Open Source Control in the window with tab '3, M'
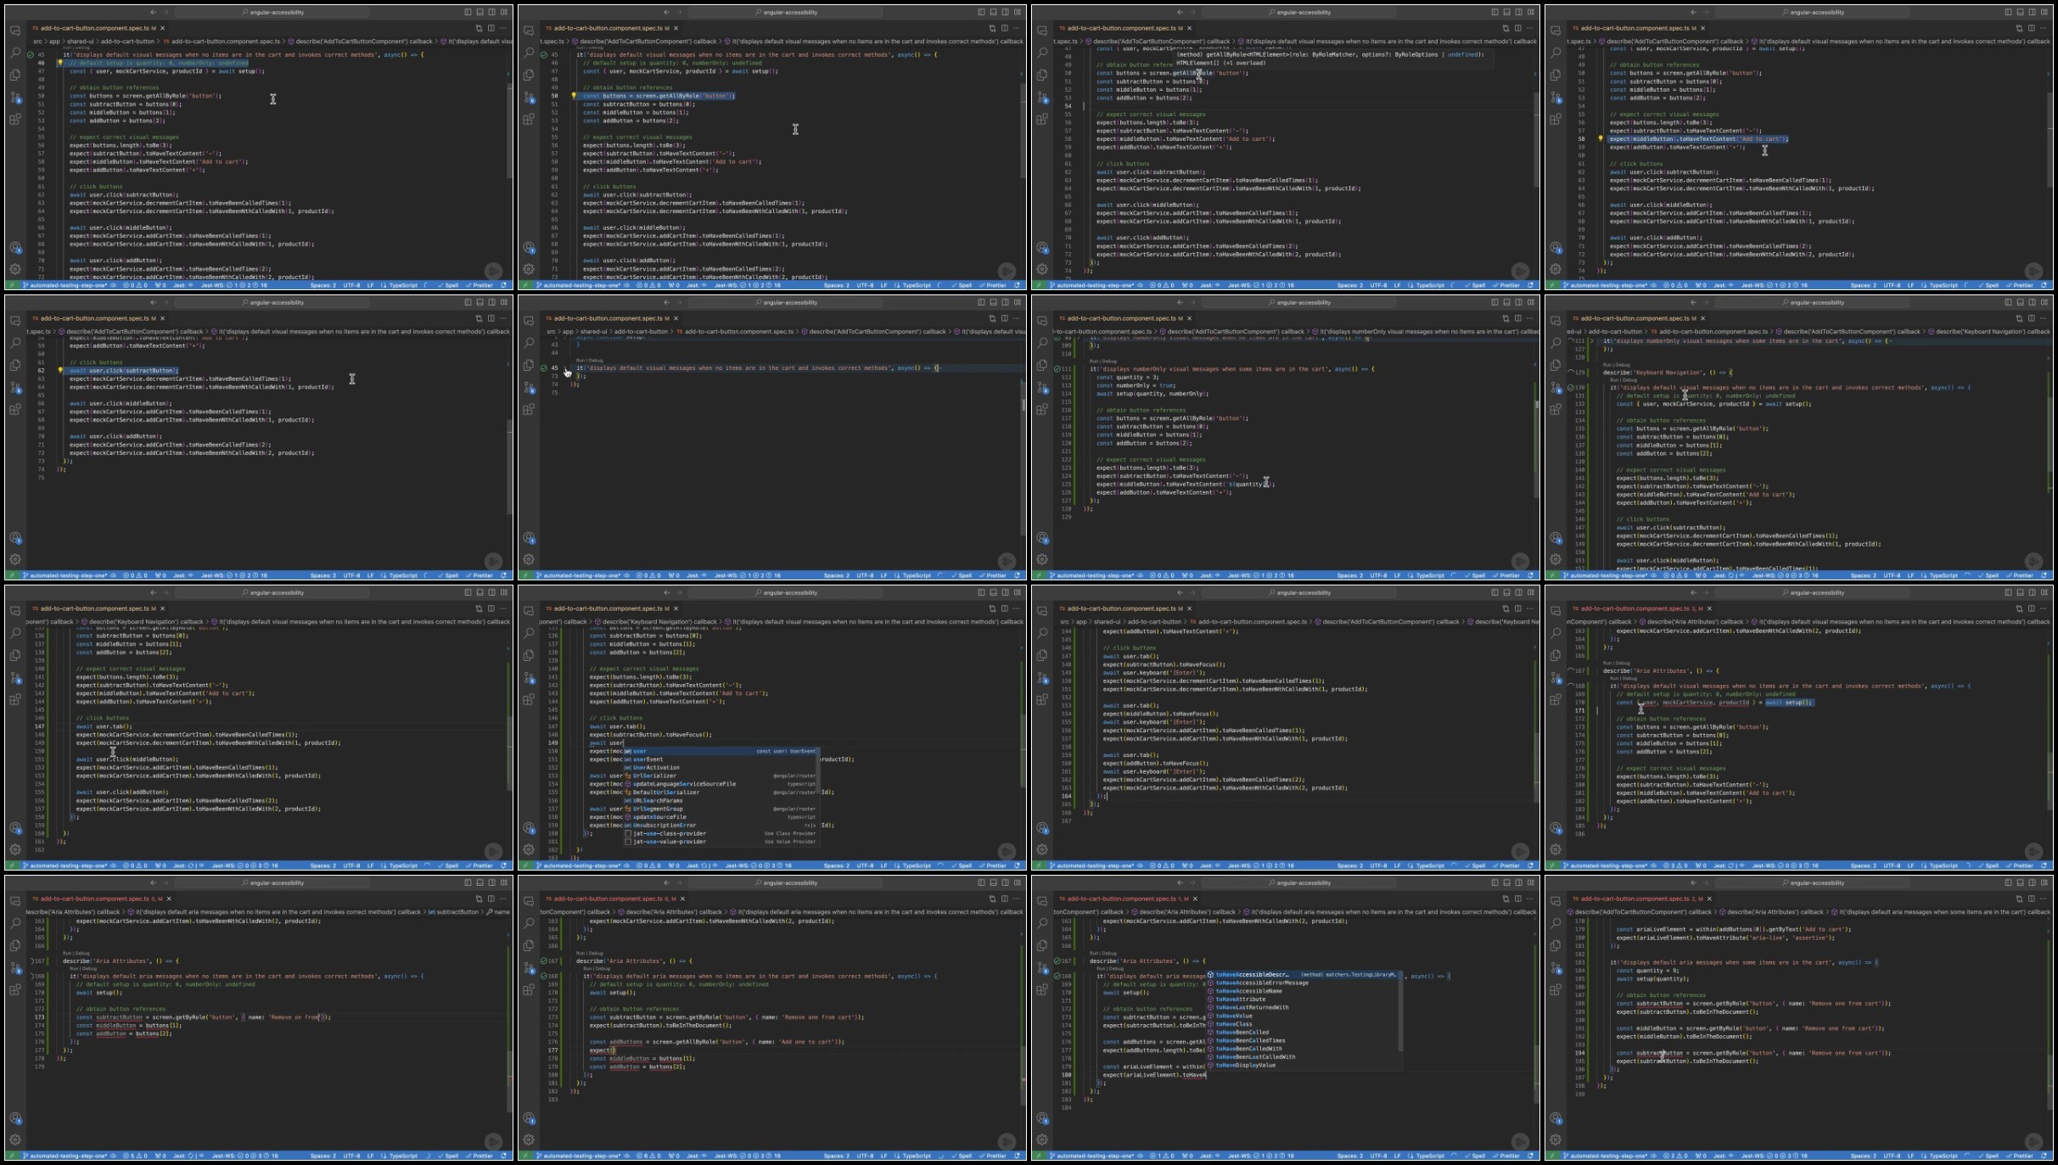This screenshot has width=2058, height=1165. [1556, 678]
